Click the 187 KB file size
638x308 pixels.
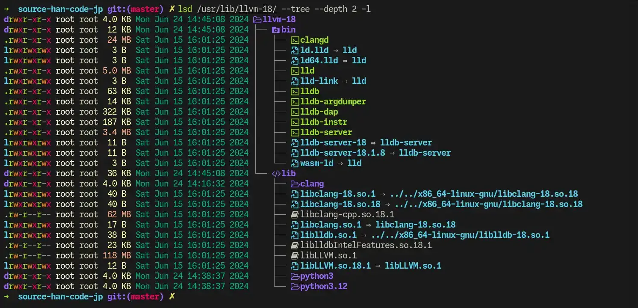[x=117, y=122]
